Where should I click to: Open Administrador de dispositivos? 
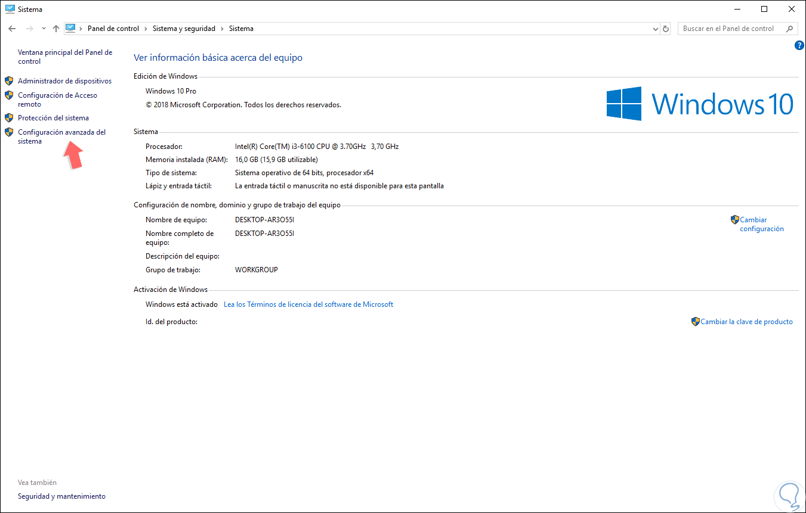[x=64, y=81]
